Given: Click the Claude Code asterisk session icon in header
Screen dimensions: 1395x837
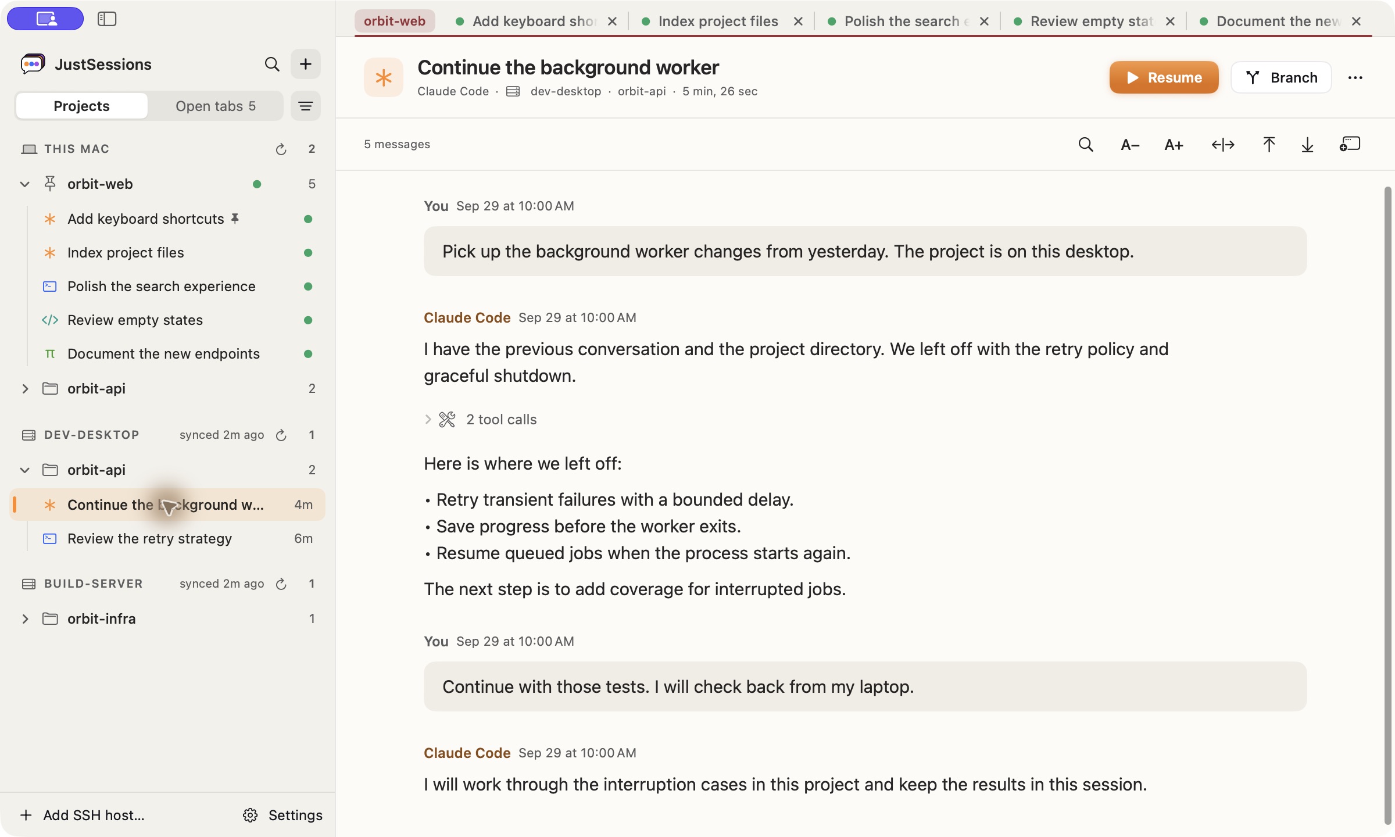Looking at the screenshot, I should coord(384,77).
